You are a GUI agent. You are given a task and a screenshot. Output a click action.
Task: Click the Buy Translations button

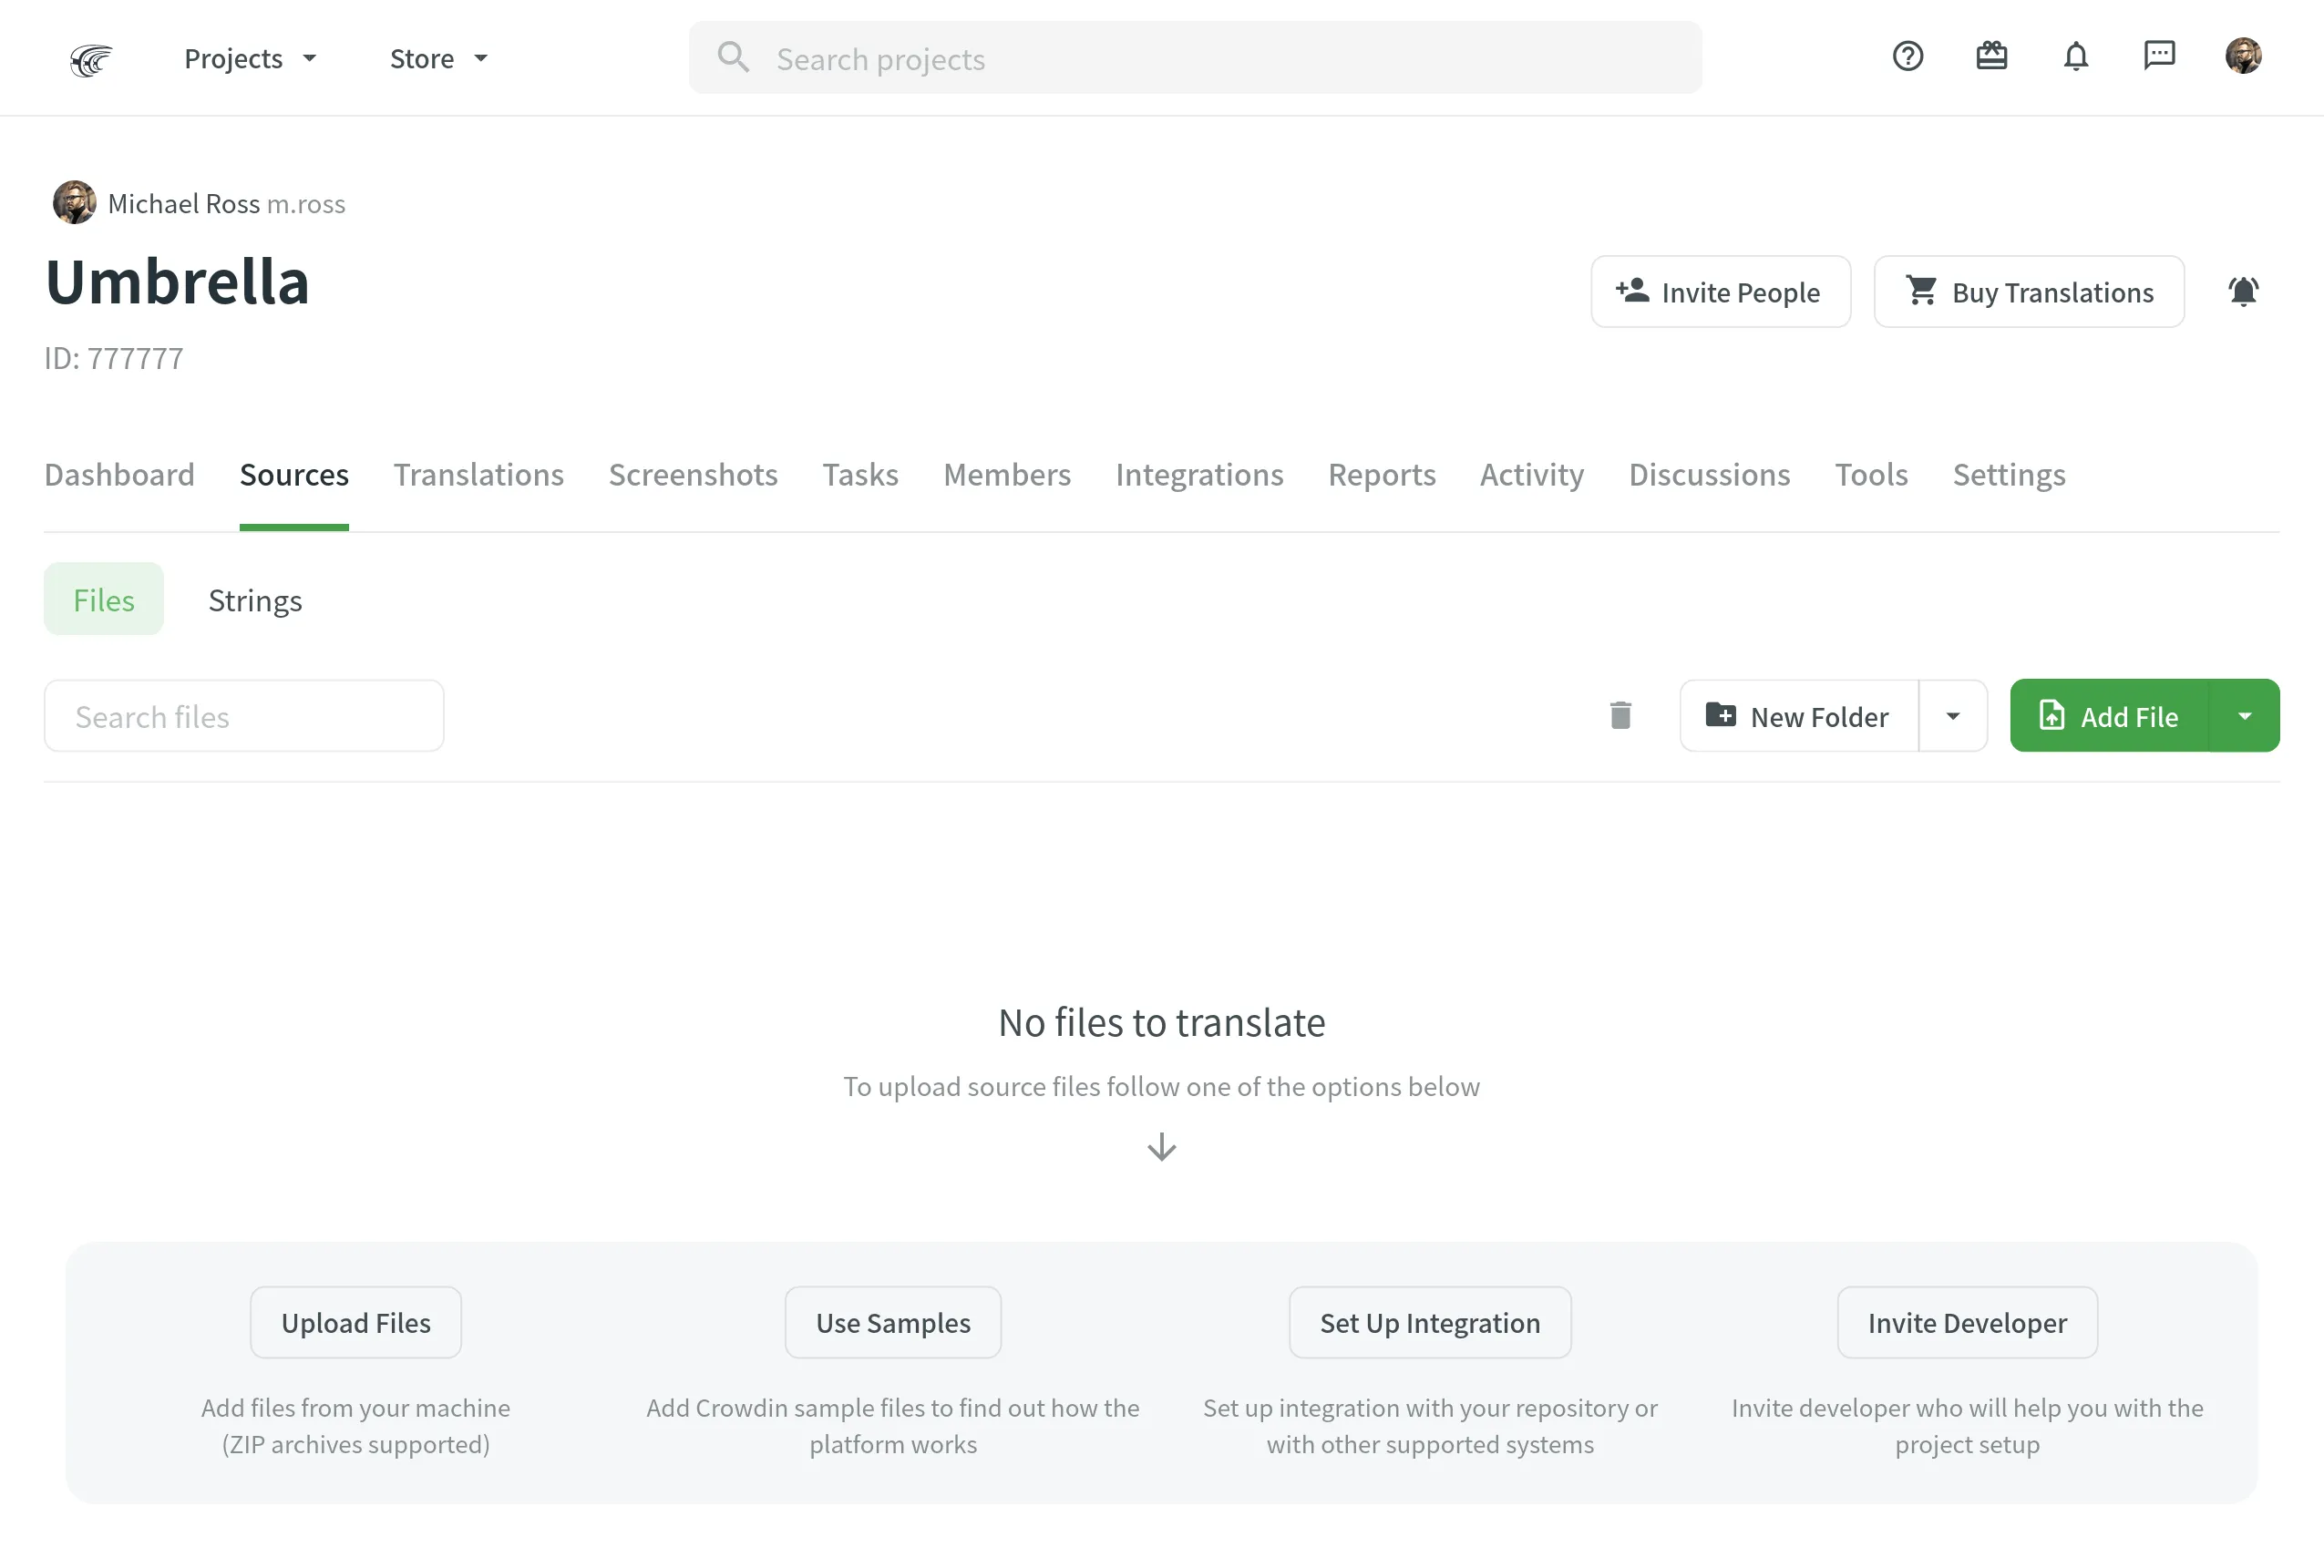click(2028, 291)
